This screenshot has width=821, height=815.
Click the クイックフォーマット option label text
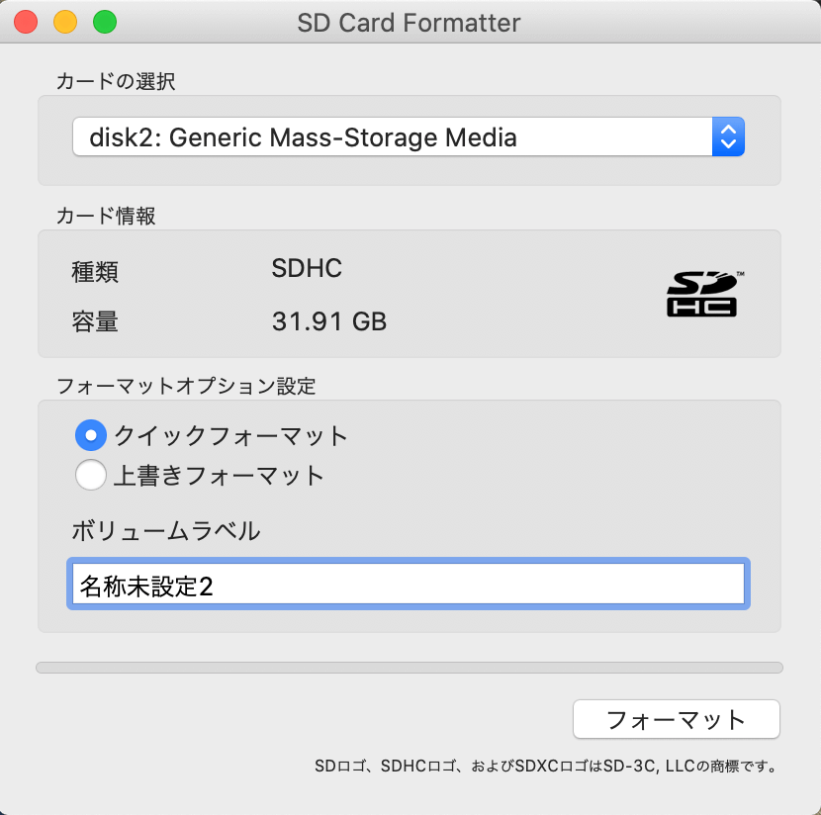click(230, 435)
